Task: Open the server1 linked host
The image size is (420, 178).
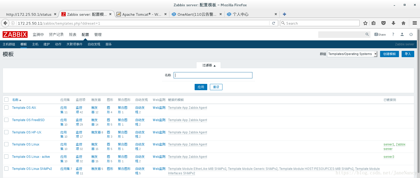Action: (389, 144)
